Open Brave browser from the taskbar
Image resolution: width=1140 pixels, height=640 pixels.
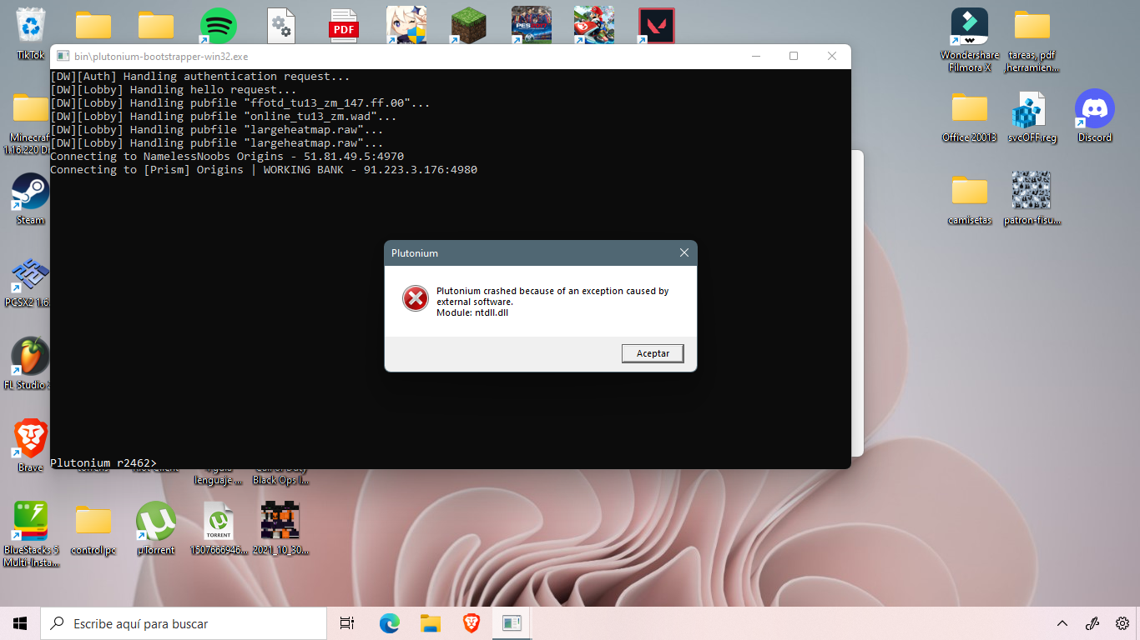[x=471, y=623]
